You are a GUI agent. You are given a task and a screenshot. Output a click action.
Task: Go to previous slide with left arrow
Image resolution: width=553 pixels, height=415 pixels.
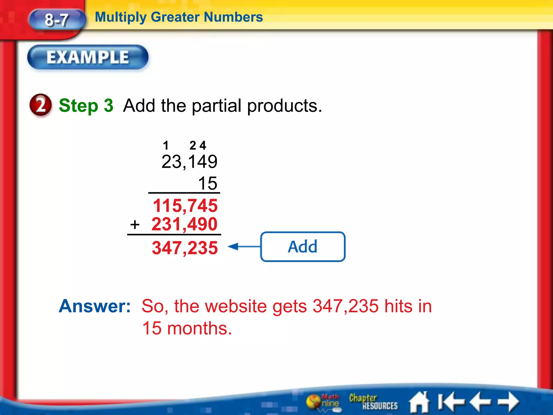coord(480,402)
